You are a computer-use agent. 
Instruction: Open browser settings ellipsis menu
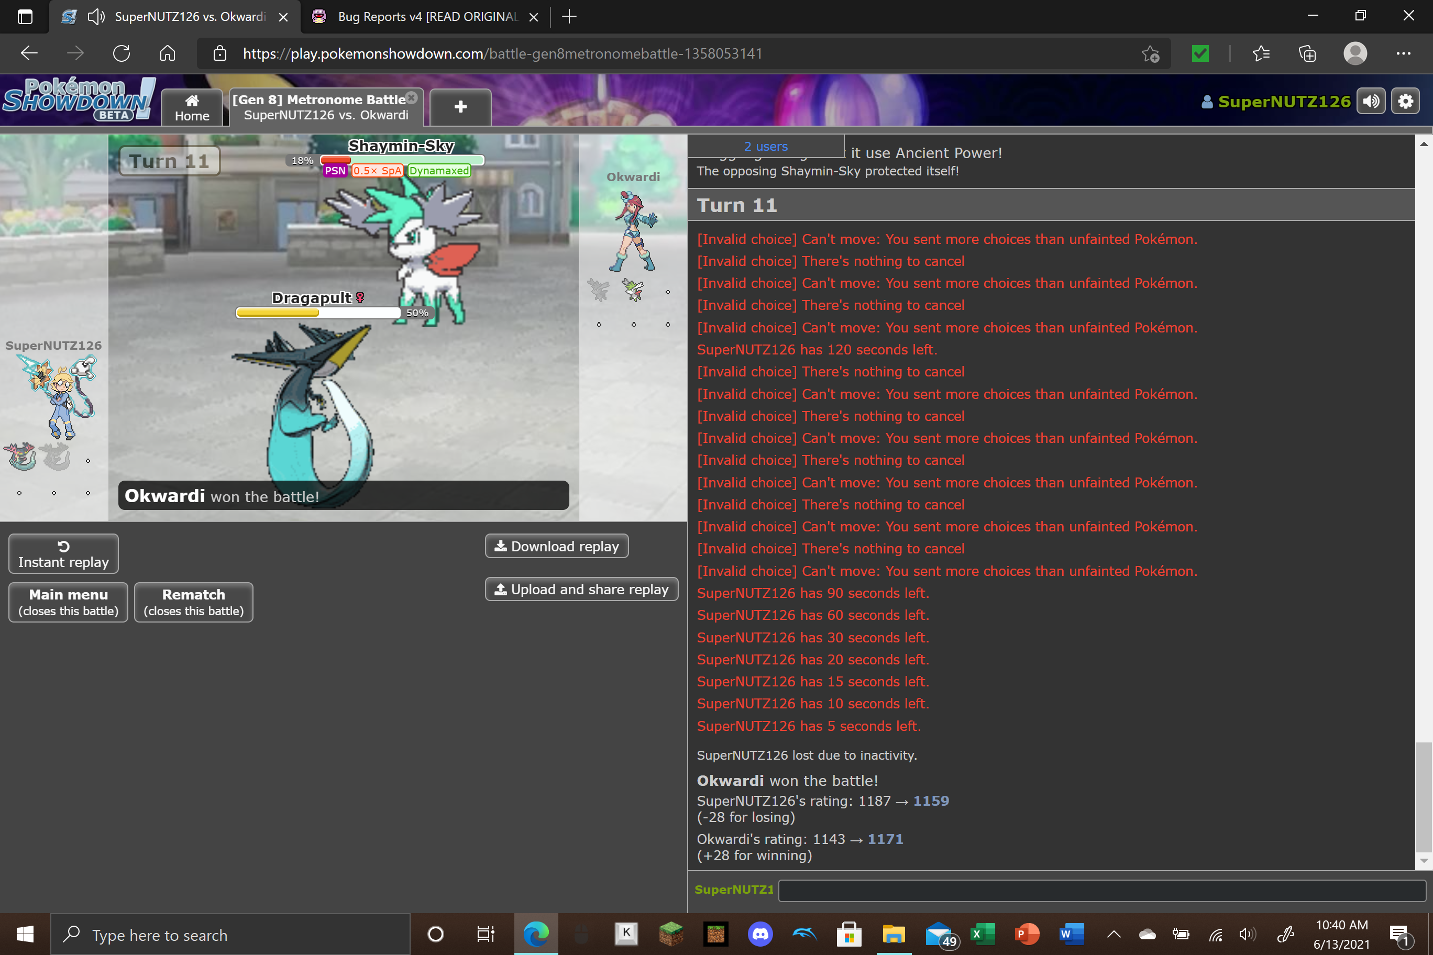pos(1403,53)
